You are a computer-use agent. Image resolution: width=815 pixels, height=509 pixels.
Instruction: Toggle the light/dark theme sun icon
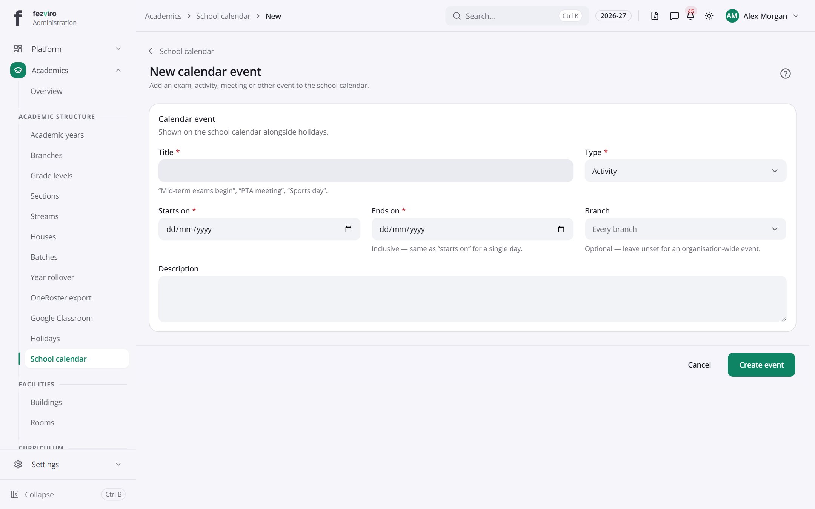pyautogui.click(x=709, y=16)
